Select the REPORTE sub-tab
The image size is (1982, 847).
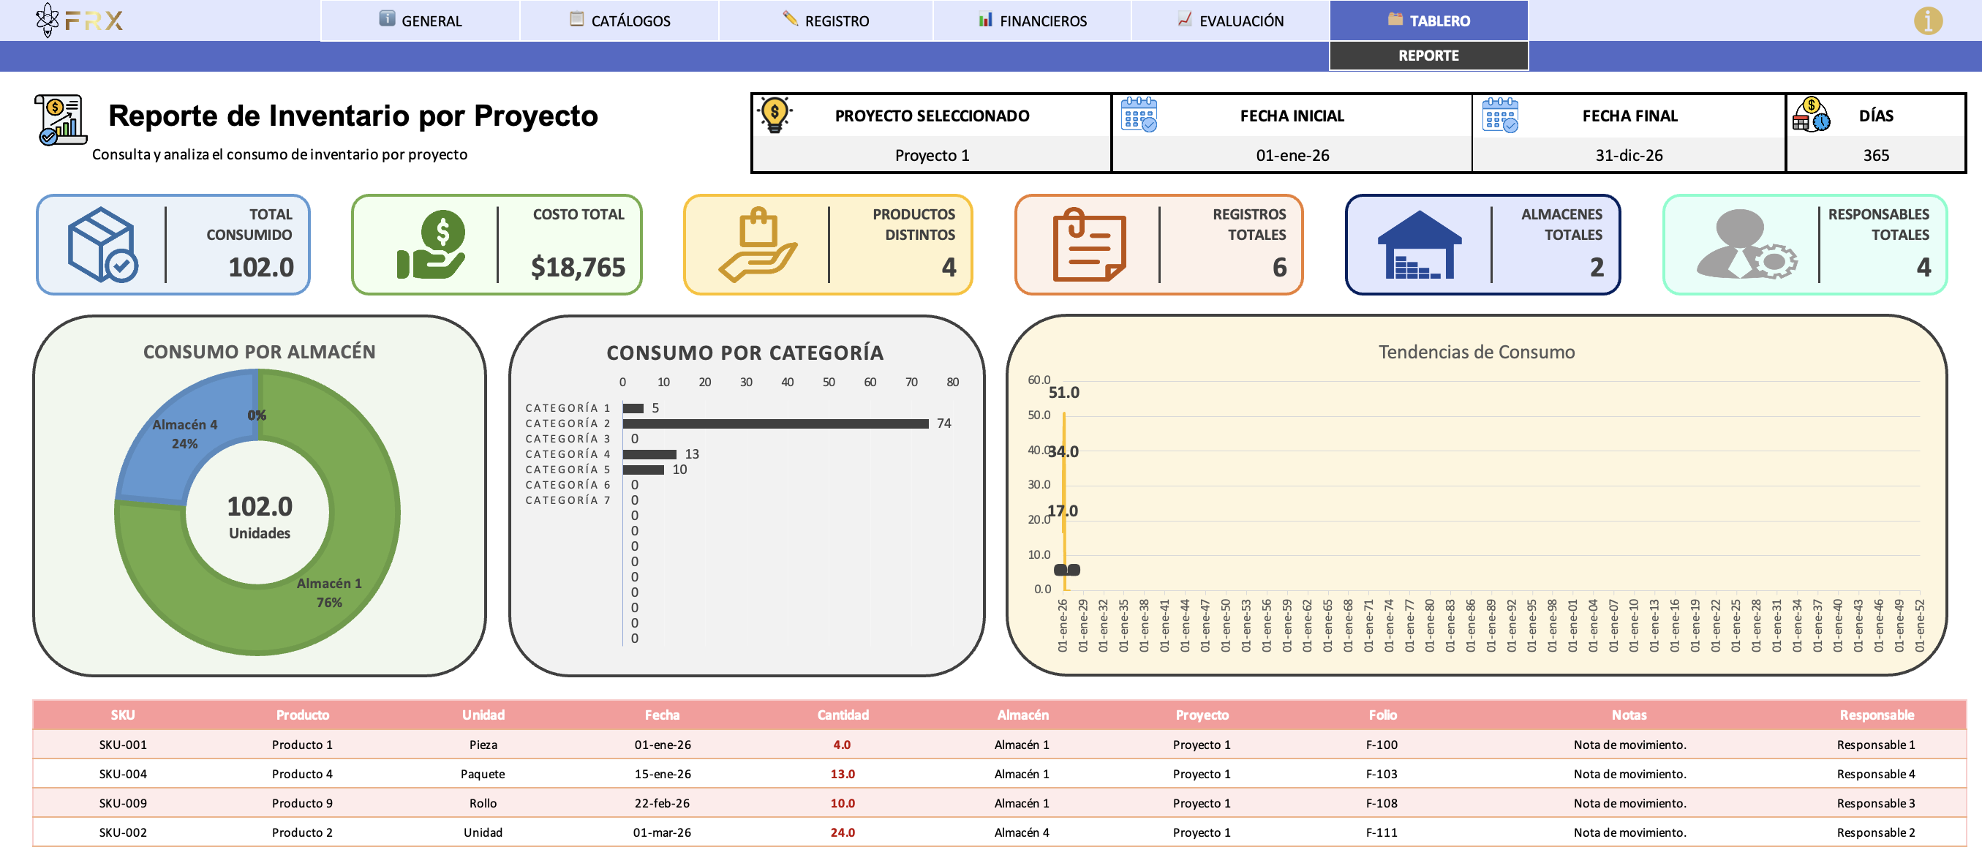click(1429, 56)
